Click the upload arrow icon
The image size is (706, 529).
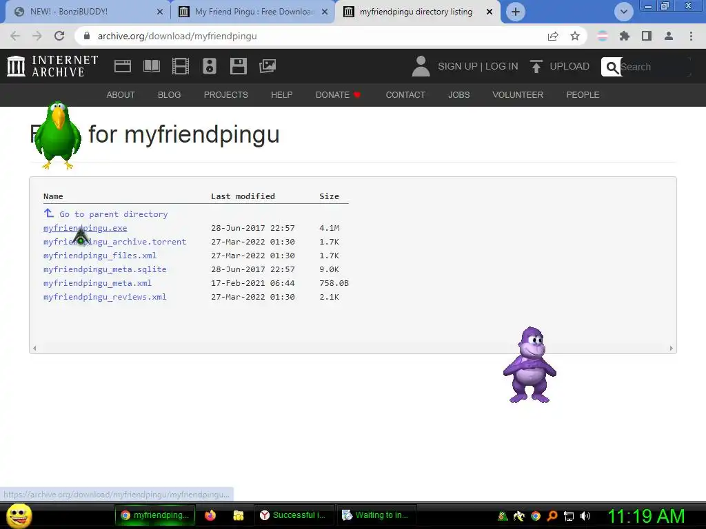[536, 66]
